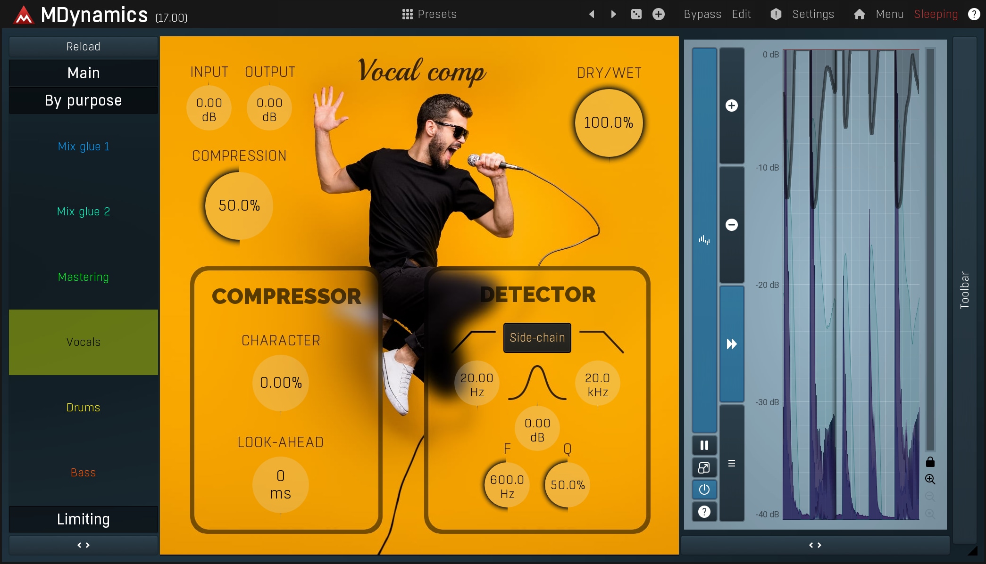Expand the vertical Toolbar panel

click(964, 290)
